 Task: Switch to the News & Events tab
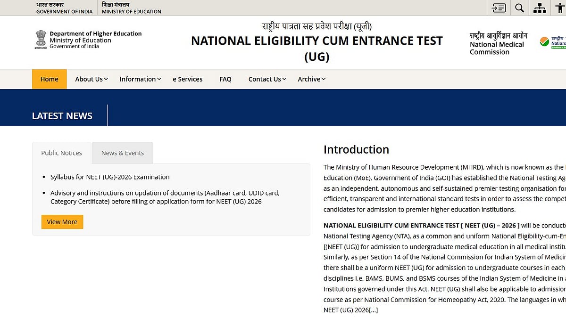[x=122, y=153]
